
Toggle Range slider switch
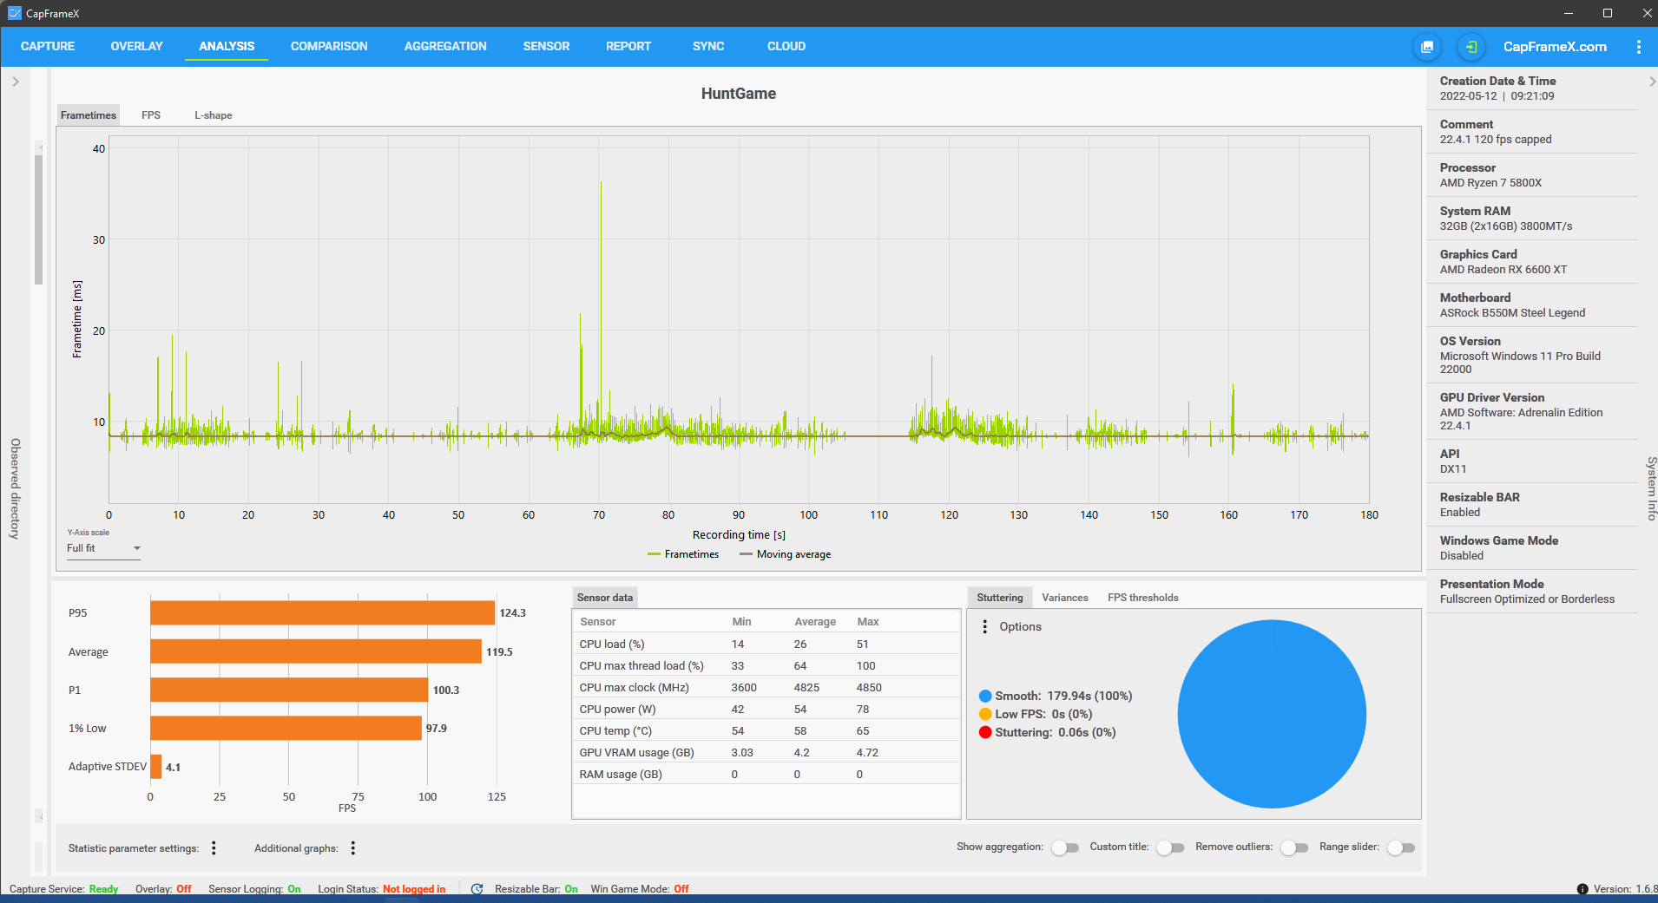click(1401, 847)
